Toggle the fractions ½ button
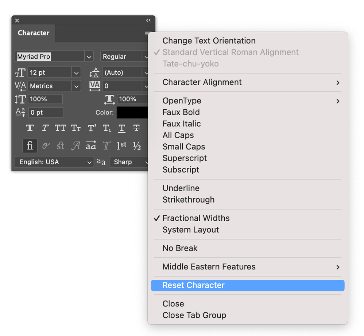364x336 pixels. 137,146
